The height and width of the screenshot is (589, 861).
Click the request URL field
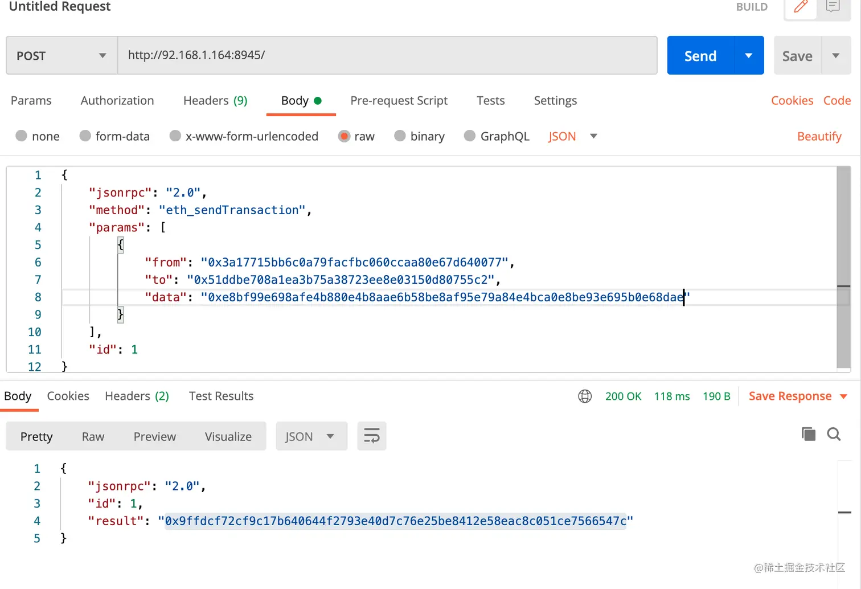coord(387,55)
